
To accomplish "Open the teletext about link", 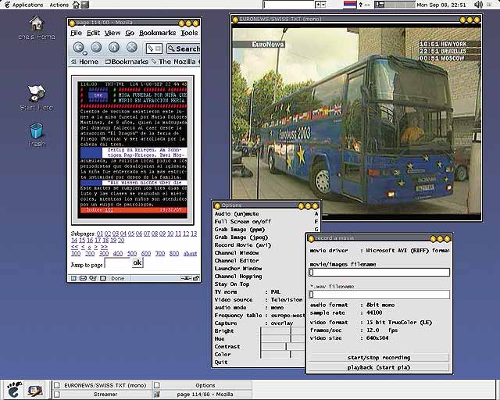I will [x=190, y=254].
